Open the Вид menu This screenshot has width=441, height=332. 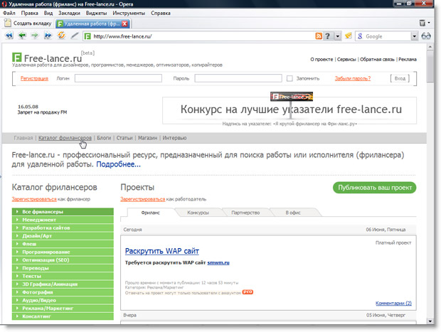pos(48,13)
